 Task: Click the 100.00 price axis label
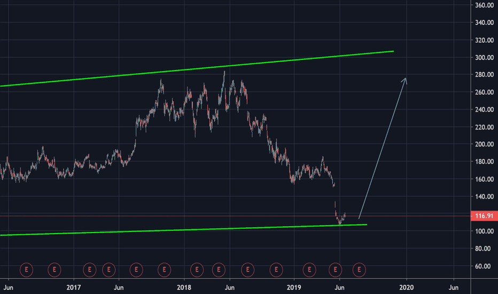(484, 231)
